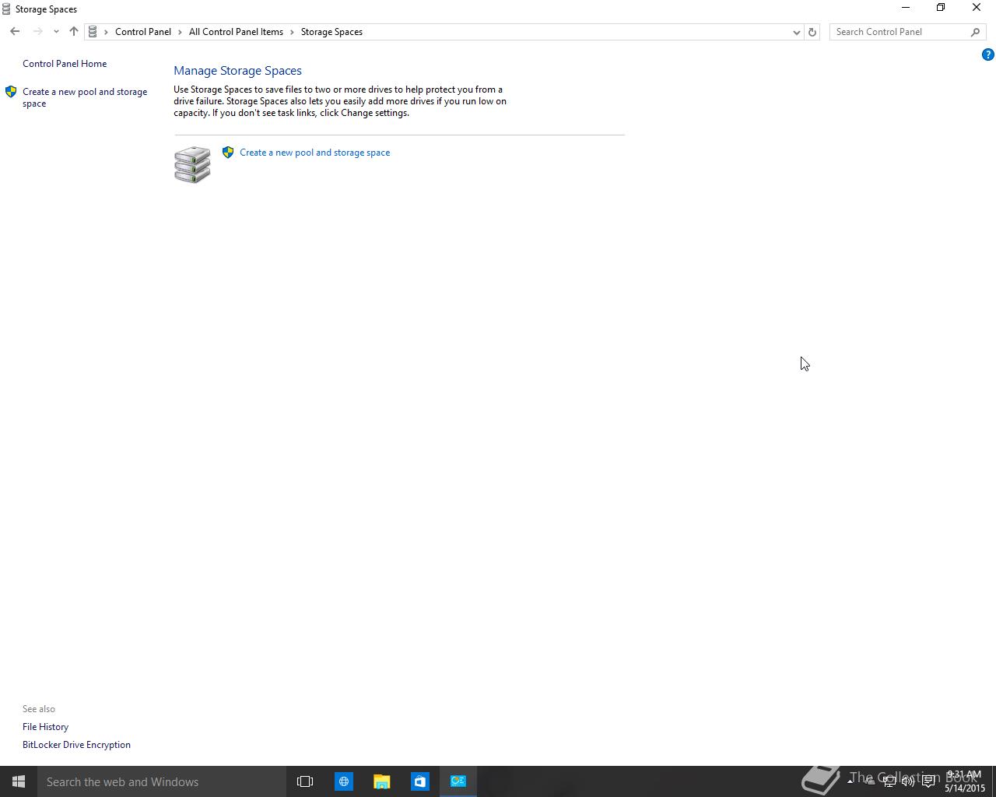This screenshot has width=996, height=797.
Task: Expand the chevron after Control Panel breadcrumb
Action: click(180, 32)
